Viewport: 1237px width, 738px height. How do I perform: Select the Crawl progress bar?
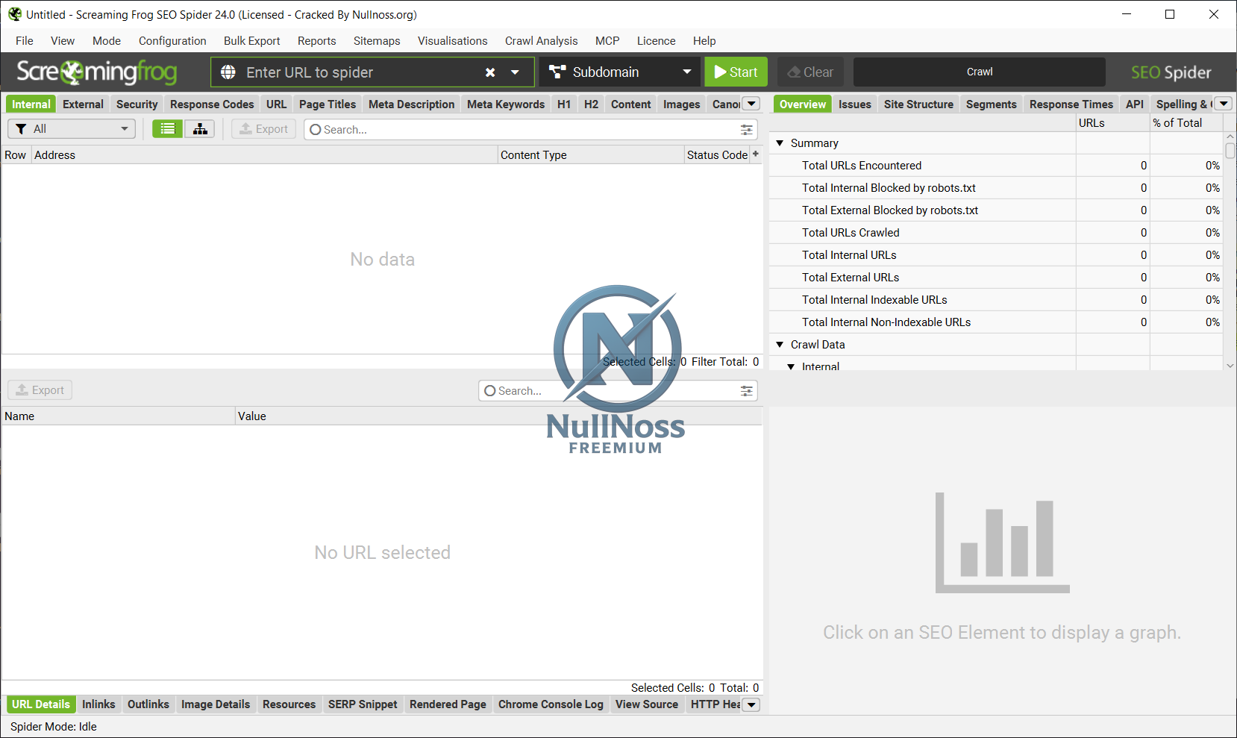980,72
